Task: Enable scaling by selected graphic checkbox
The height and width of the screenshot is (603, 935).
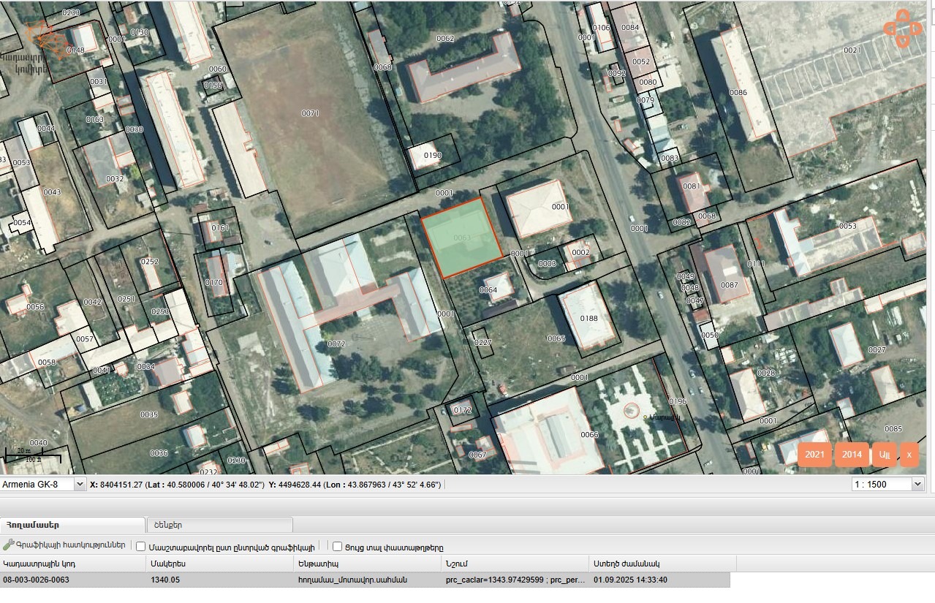Action: point(141,547)
